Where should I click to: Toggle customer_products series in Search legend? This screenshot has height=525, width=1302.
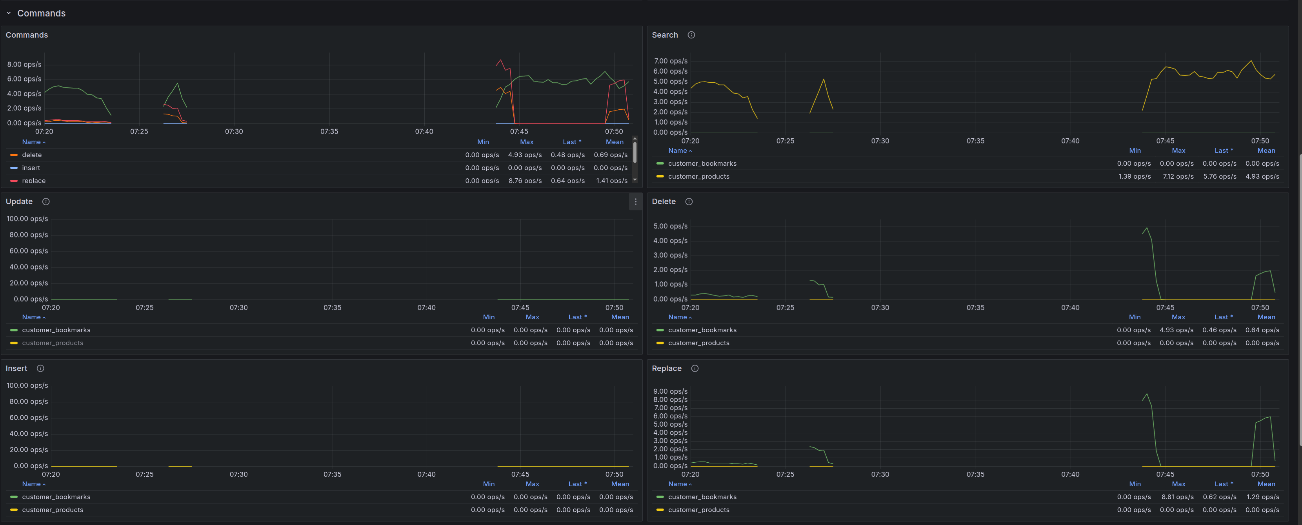click(x=698, y=176)
